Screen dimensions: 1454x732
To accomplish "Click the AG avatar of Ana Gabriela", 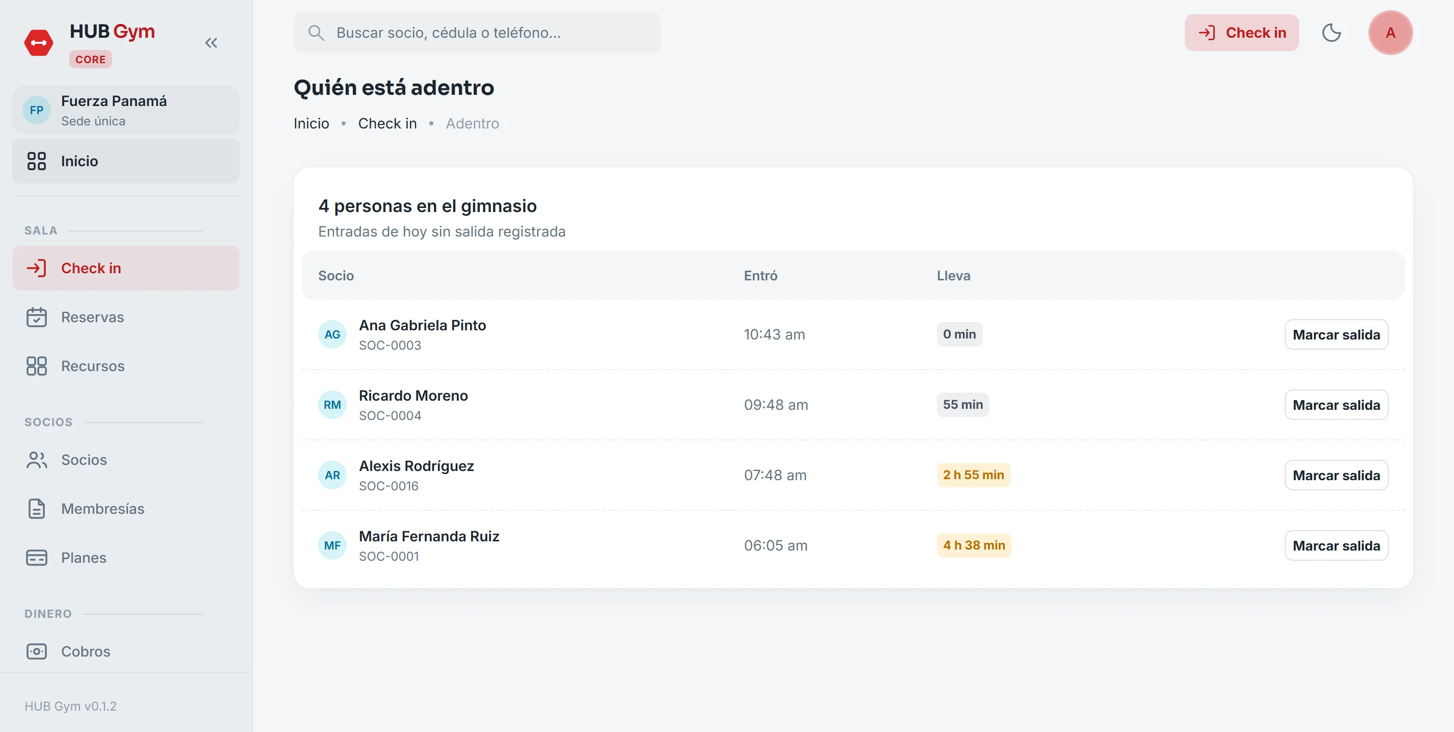I will coord(332,335).
